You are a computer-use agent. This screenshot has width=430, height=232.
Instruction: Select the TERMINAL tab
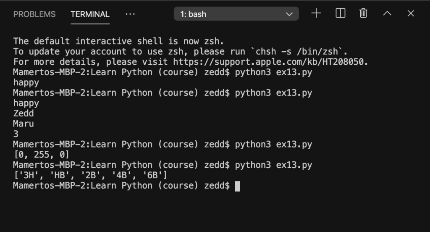point(90,14)
